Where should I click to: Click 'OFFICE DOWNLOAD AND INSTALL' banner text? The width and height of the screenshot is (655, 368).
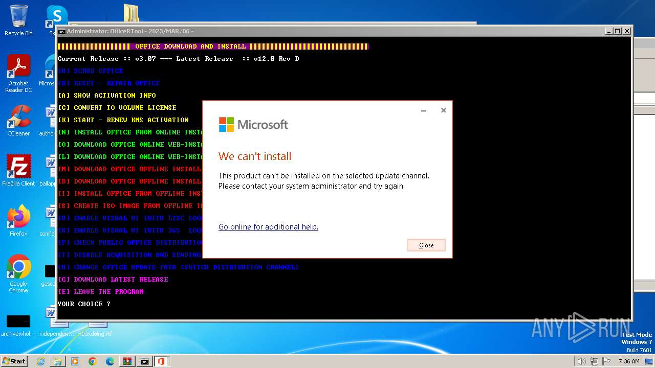coord(190,47)
